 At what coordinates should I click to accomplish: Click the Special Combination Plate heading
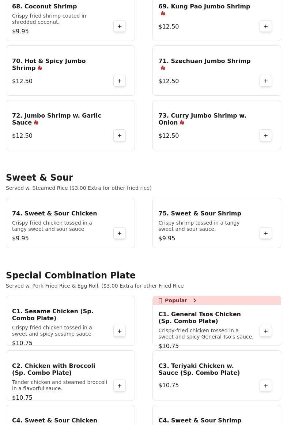71,276
